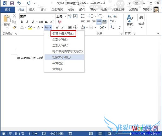Click the Copy icon
This screenshot has height=136, width=162.
tap(14, 22)
